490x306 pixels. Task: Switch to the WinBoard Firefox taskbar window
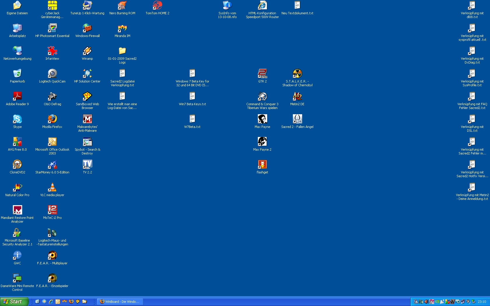tap(120, 302)
